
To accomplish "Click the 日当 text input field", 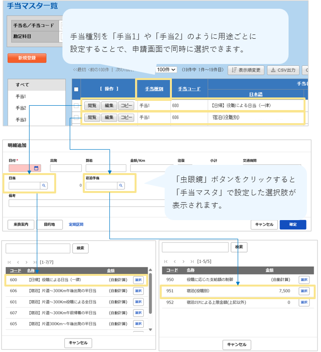I will click(24, 185).
